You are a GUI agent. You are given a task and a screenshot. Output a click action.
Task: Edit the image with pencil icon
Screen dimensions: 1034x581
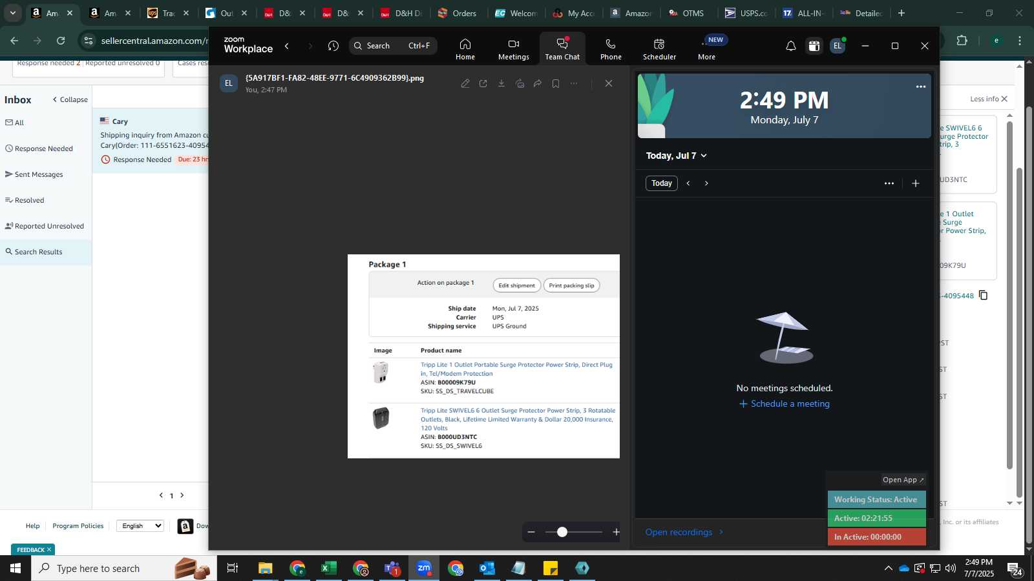point(465,83)
